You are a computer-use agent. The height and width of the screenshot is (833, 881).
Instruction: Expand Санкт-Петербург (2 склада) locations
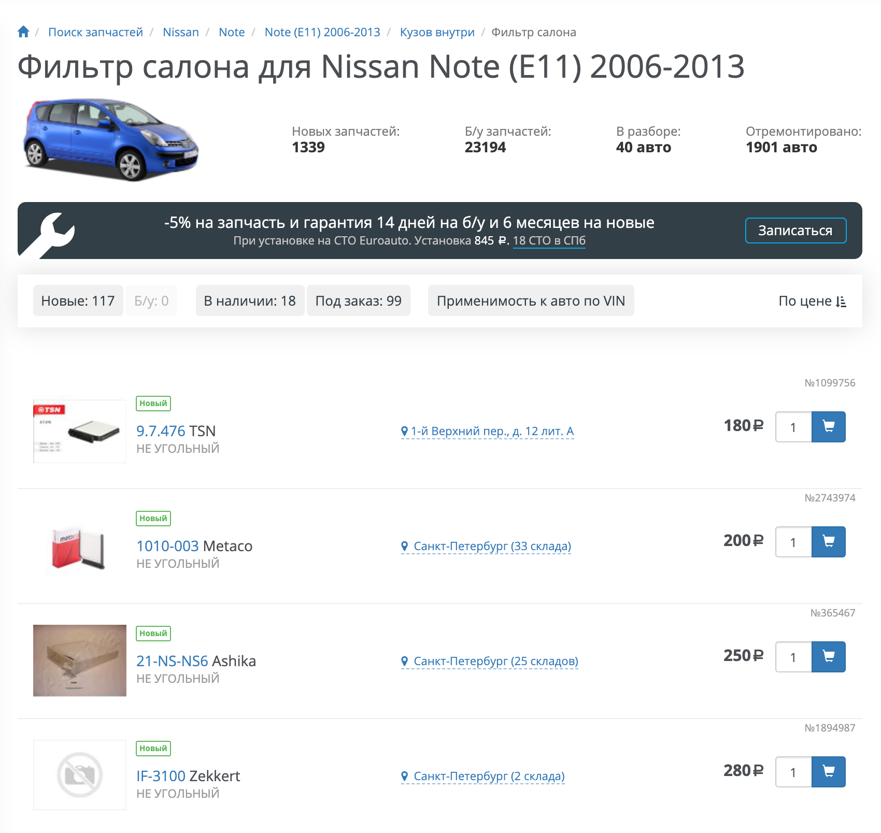pyautogui.click(x=483, y=776)
